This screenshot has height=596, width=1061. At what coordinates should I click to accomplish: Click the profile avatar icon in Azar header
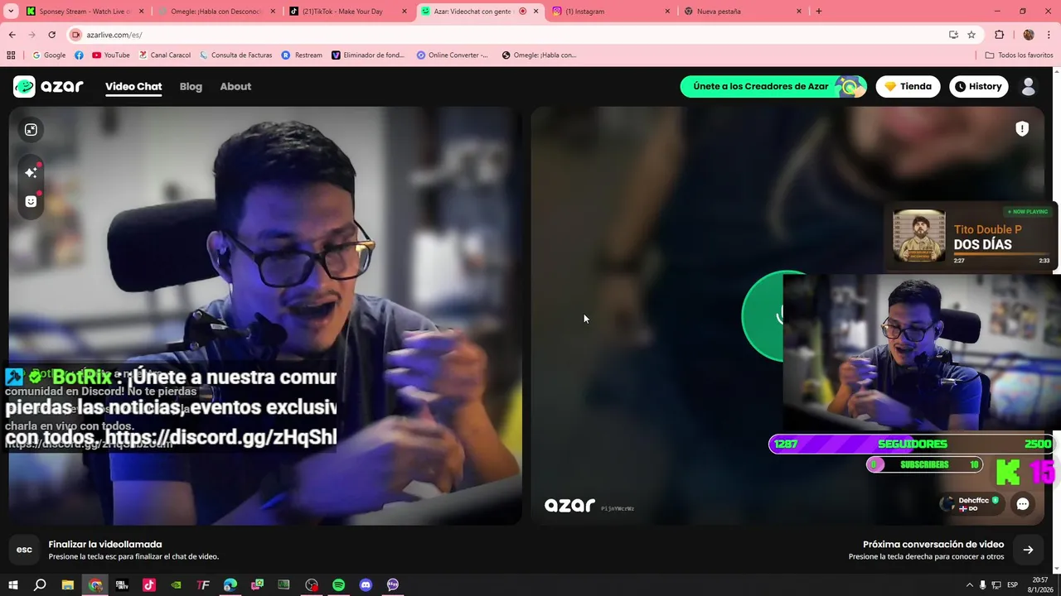(x=1029, y=86)
